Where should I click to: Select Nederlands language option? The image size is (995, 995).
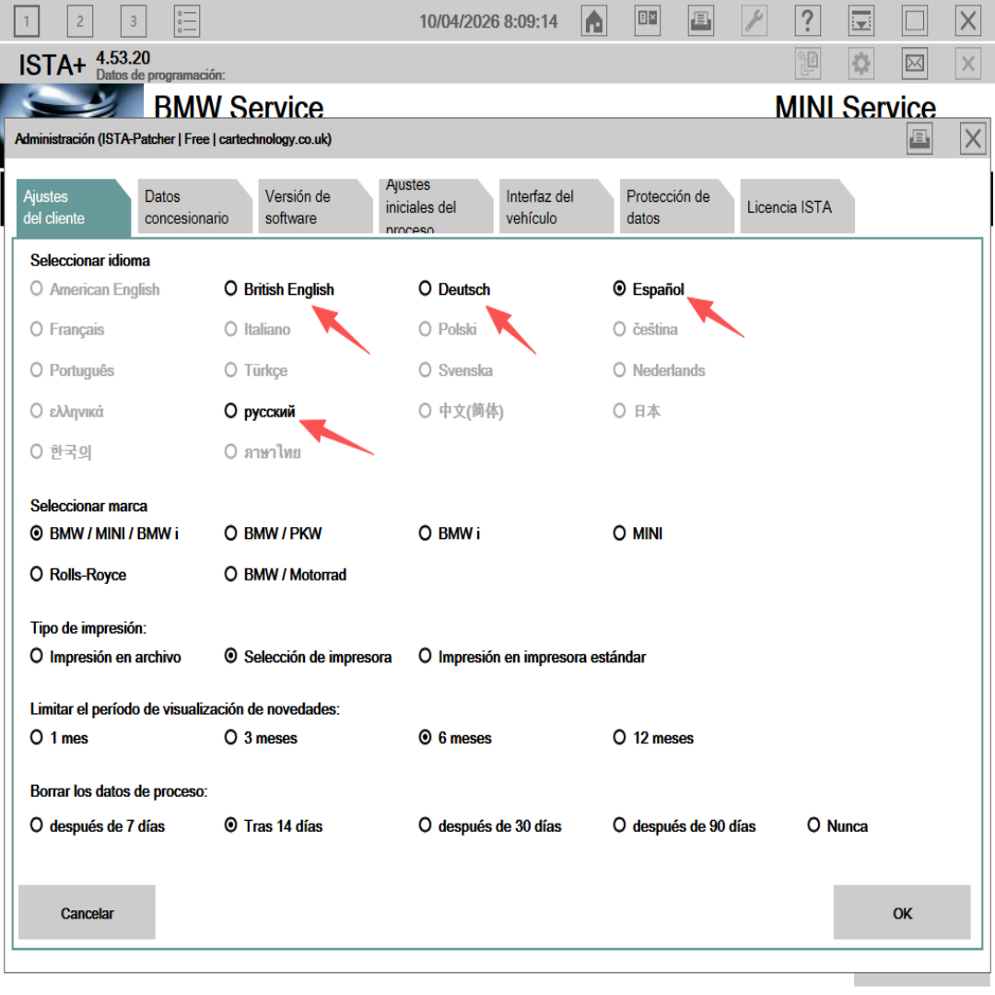(659, 370)
